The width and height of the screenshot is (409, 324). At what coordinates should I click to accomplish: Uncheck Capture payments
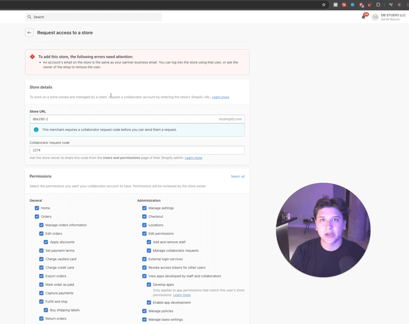pos(41,293)
